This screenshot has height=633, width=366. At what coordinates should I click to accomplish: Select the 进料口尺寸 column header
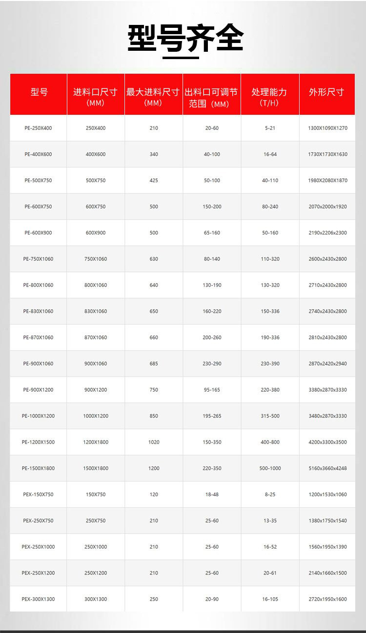(95, 97)
